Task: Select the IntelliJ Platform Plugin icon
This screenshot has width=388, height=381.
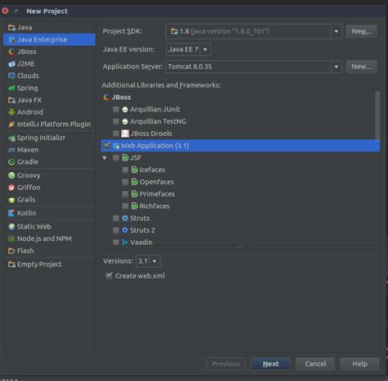Action: click(x=11, y=125)
